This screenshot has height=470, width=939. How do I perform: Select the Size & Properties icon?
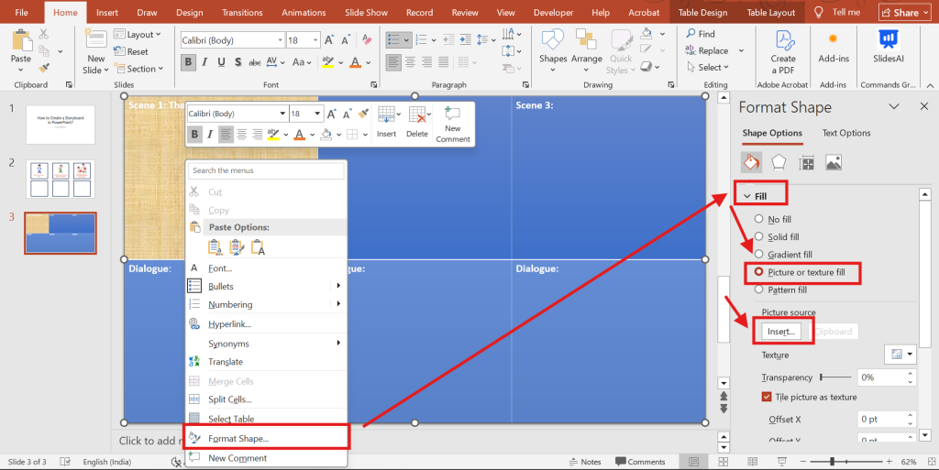(x=806, y=162)
